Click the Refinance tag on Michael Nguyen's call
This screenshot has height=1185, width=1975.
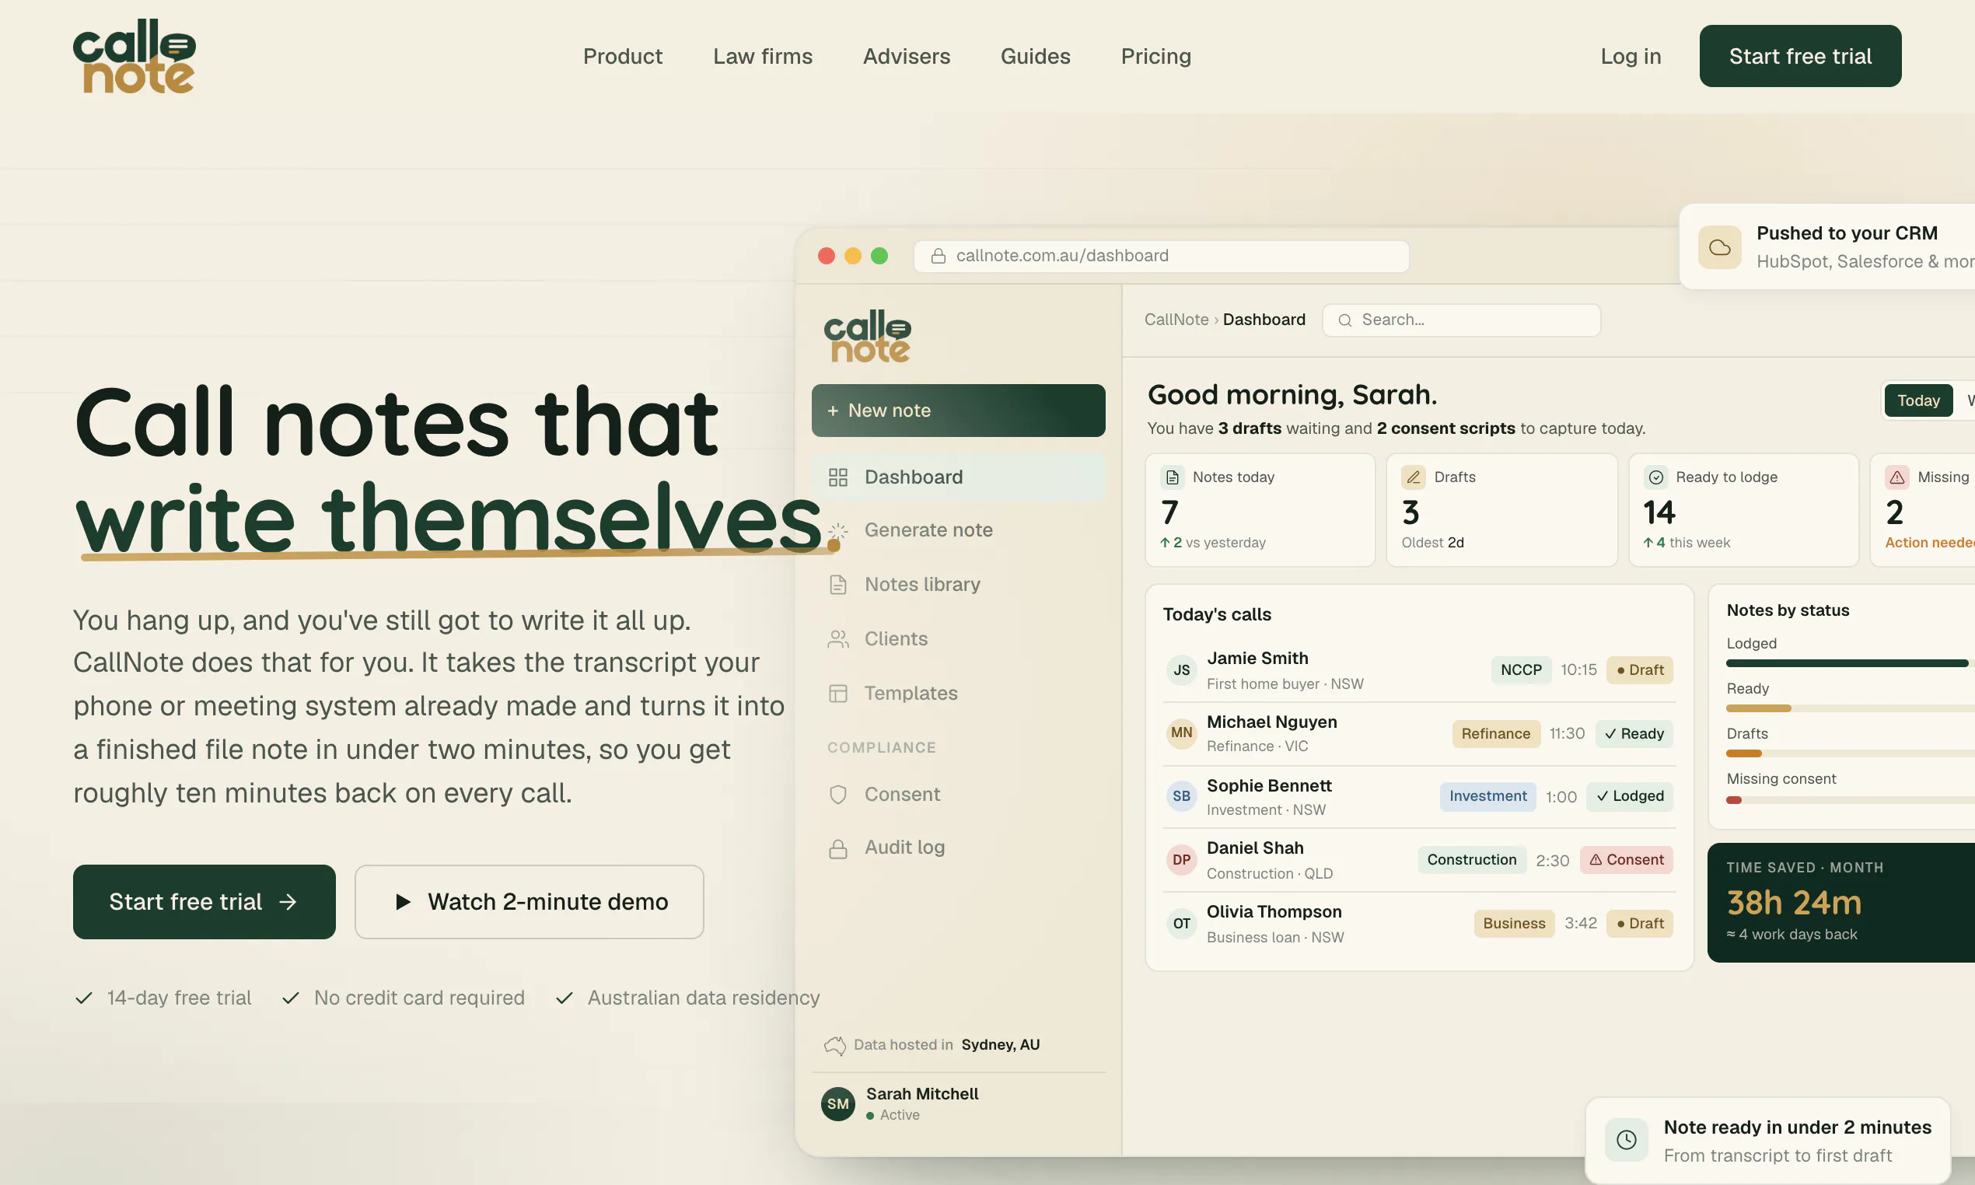pyautogui.click(x=1495, y=734)
